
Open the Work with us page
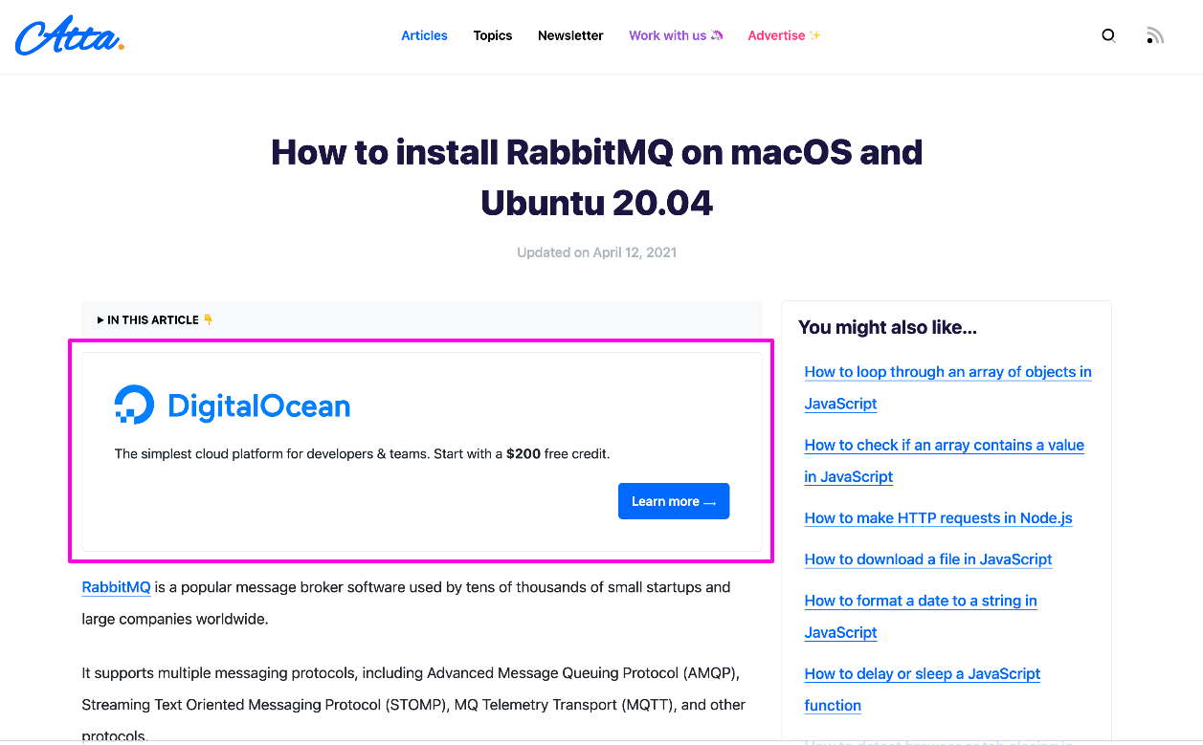[x=676, y=35]
